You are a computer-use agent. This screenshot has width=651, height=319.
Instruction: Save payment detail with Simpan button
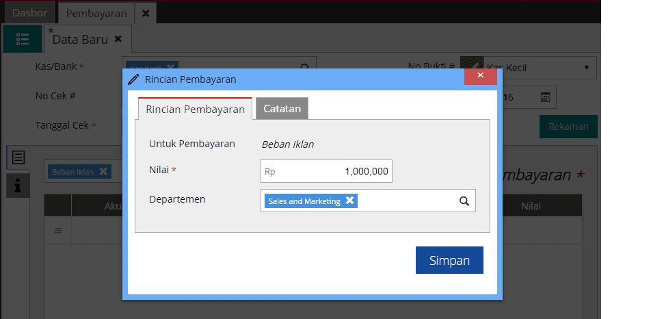(449, 260)
